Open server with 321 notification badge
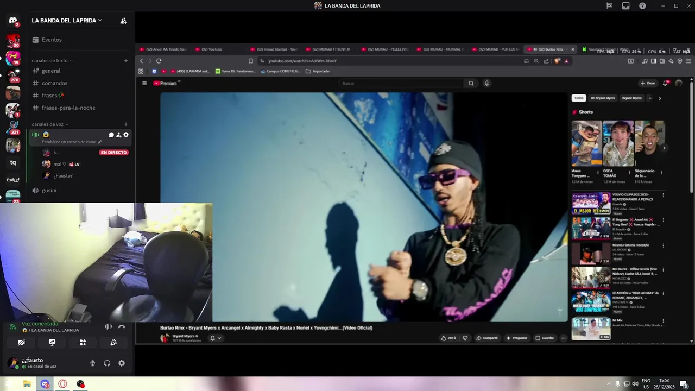The height and width of the screenshot is (391, 695). 13,128
